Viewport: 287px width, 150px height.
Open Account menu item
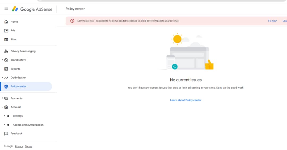pyautogui.click(x=16, y=107)
